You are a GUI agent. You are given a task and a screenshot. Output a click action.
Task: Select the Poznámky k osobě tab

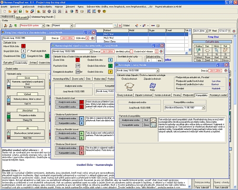click(218, 95)
